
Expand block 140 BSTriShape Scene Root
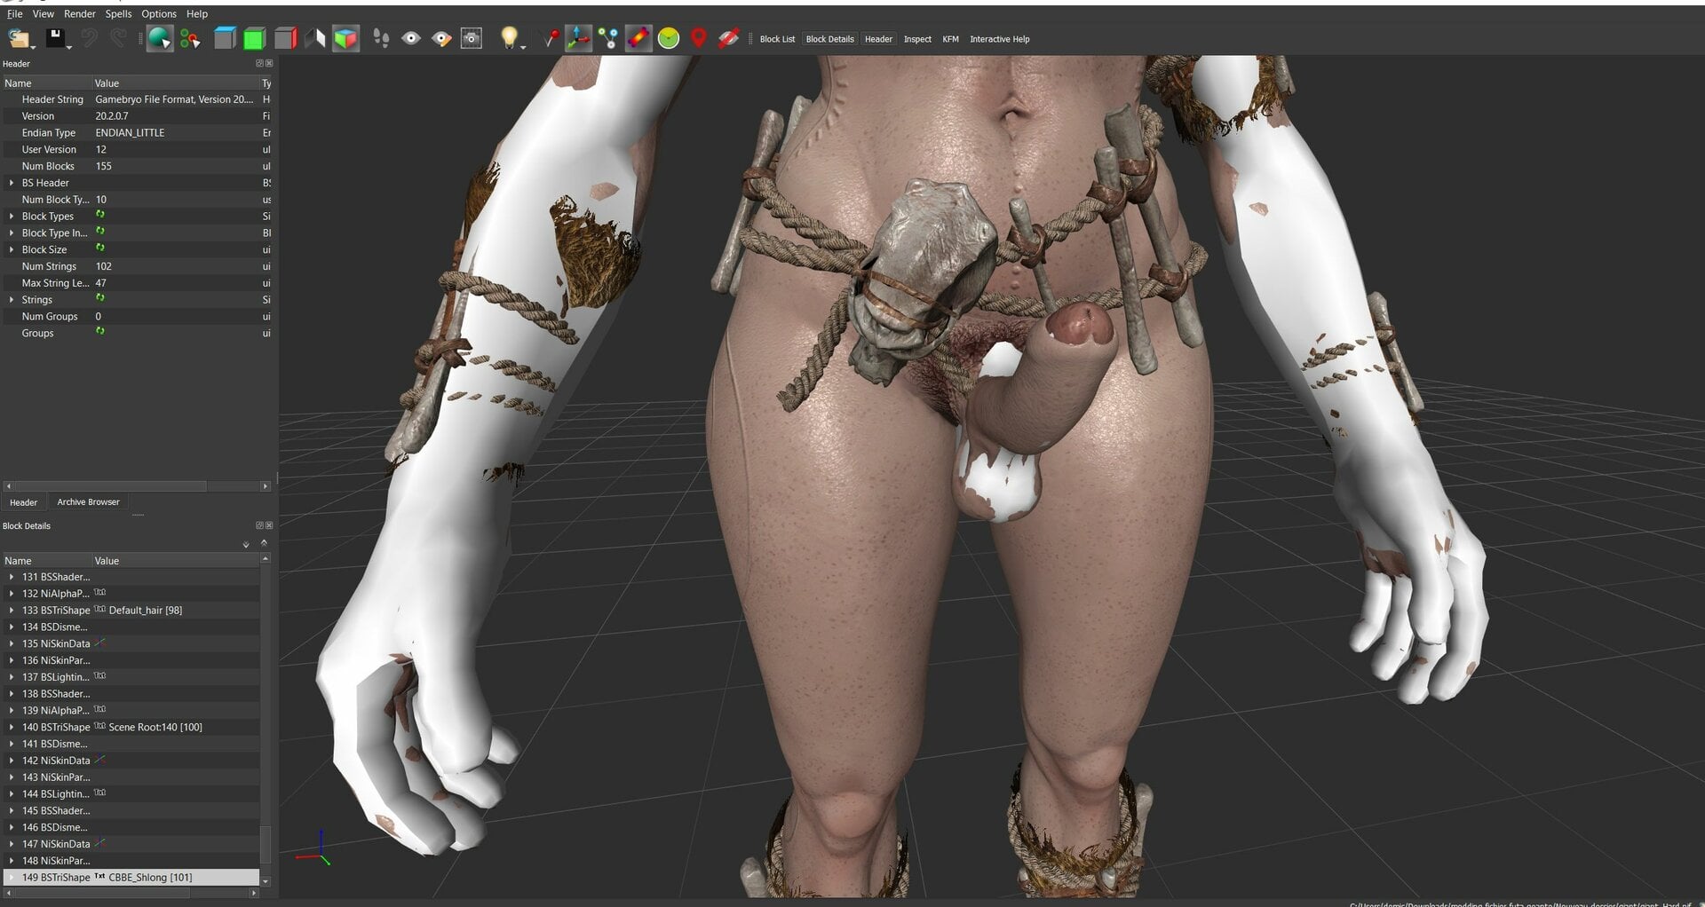[12, 728]
